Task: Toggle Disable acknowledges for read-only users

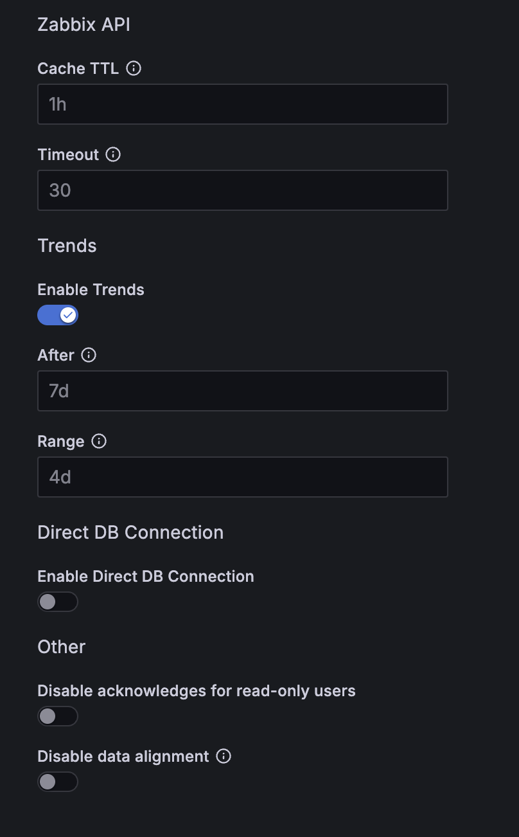Action: [58, 716]
